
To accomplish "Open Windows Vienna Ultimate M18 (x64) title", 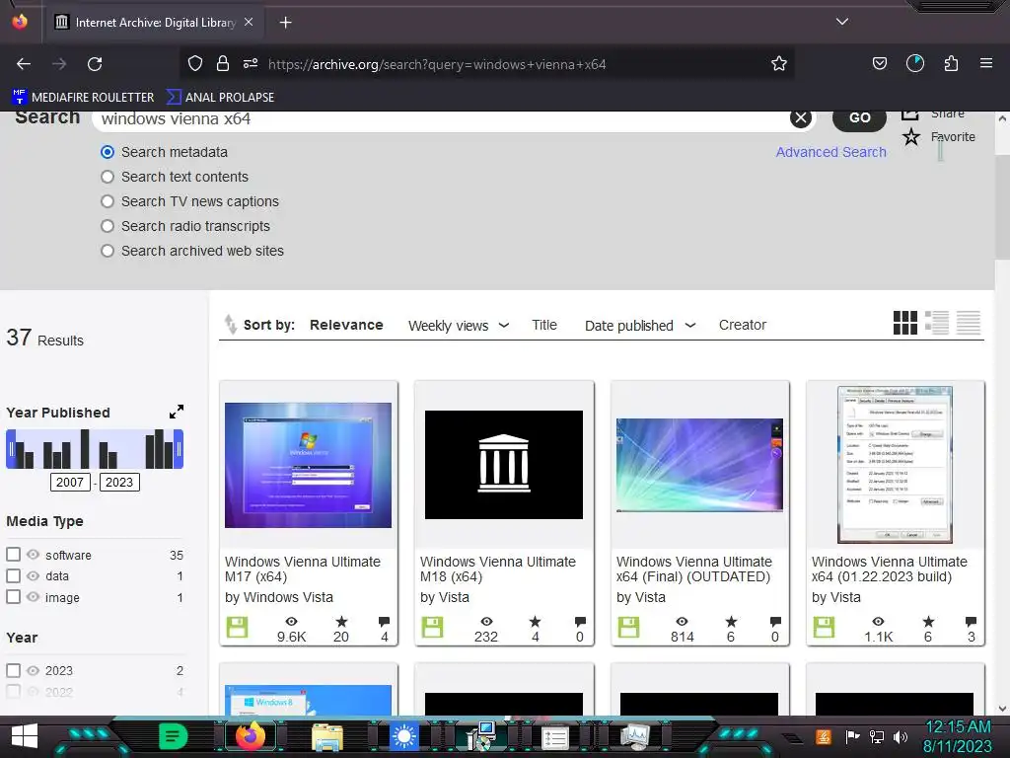I will [x=497, y=569].
